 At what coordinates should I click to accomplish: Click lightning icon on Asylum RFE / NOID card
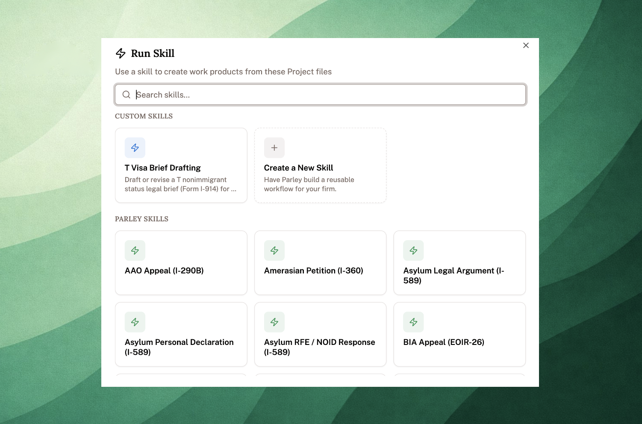(274, 322)
